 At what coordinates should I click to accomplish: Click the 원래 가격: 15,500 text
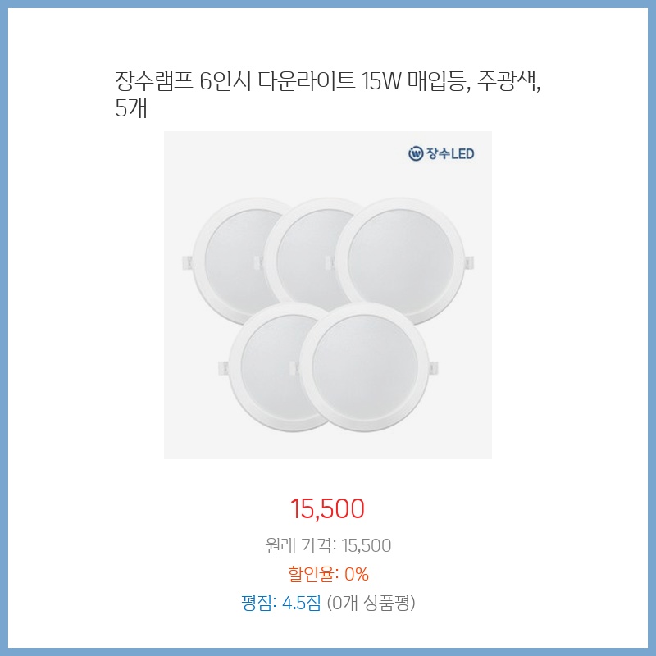[x=328, y=545]
